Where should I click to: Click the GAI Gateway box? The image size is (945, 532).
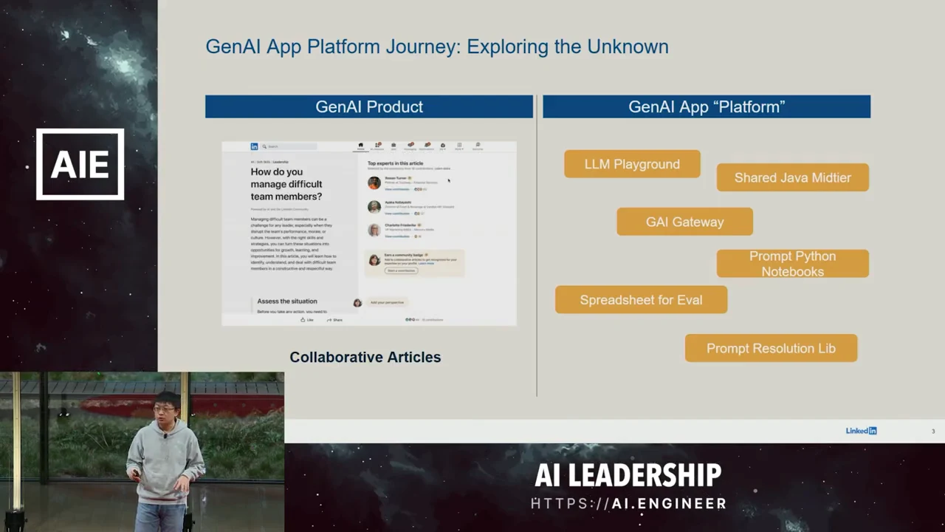pos(685,222)
